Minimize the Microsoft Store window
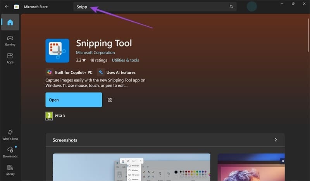Viewport: 310px width, 181px height. [x=282, y=4]
